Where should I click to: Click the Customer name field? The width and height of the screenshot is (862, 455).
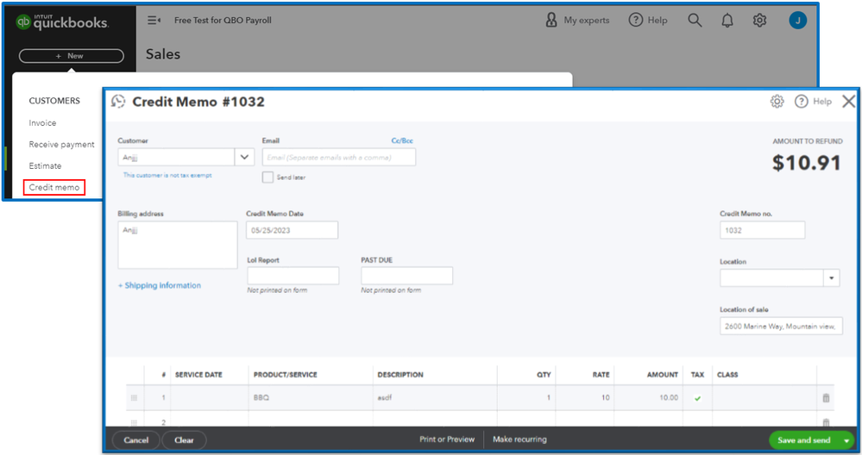click(176, 157)
